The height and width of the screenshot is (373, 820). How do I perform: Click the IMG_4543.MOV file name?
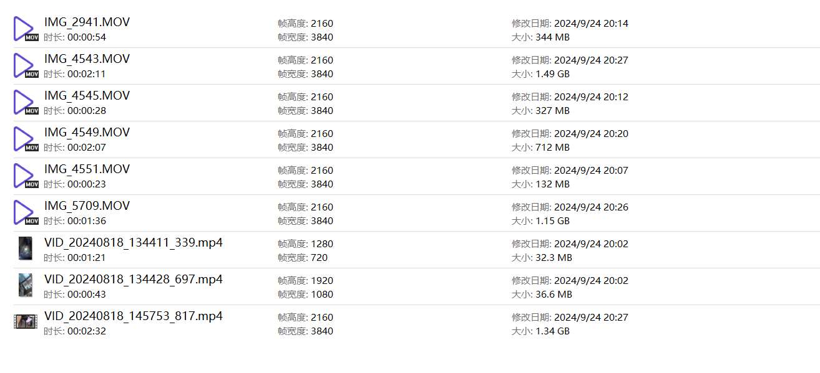pyautogui.click(x=87, y=59)
